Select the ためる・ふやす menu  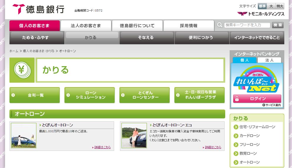tap(37, 37)
